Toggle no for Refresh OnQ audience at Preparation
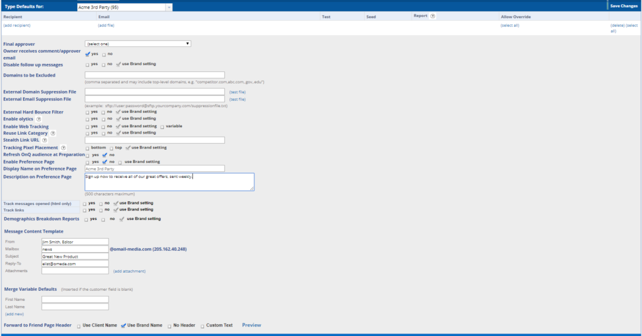This screenshot has width=642, height=336. pyautogui.click(x=105, y=155)
